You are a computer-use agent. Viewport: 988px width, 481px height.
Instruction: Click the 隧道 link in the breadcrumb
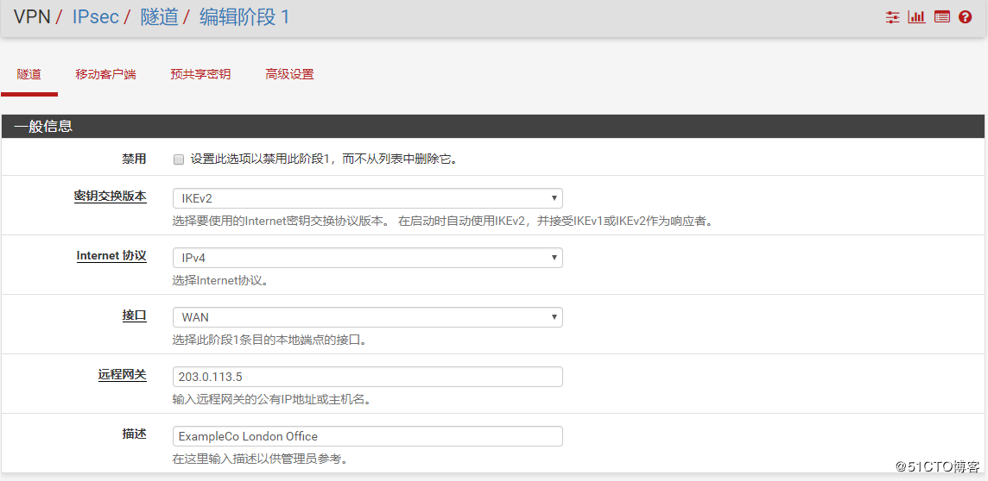(x=159, y=17)
